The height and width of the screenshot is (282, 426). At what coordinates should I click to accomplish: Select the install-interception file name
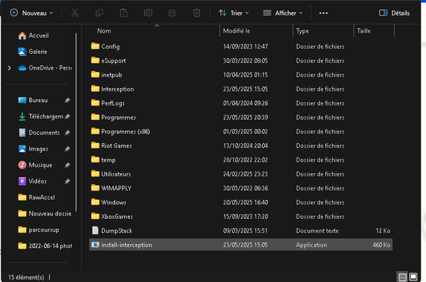126,245
